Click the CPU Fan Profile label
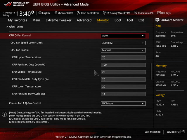The width and height of the screenshot is (187, 140). pyautogui.click(x=20, y=50)
